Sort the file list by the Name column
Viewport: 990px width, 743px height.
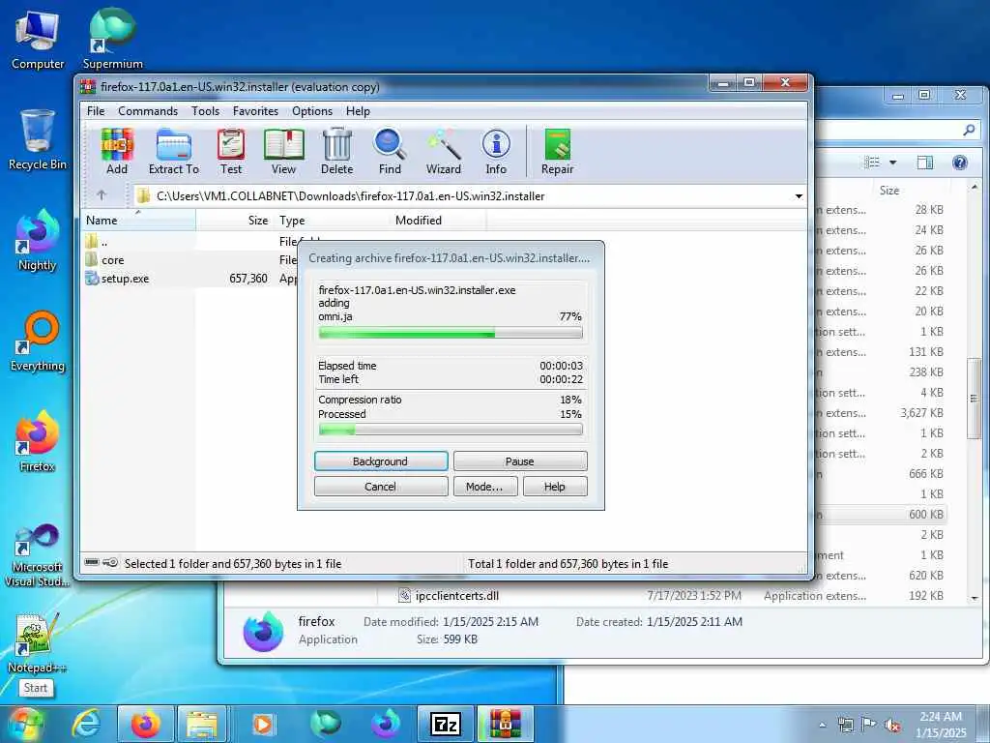[x=138, y=220]
